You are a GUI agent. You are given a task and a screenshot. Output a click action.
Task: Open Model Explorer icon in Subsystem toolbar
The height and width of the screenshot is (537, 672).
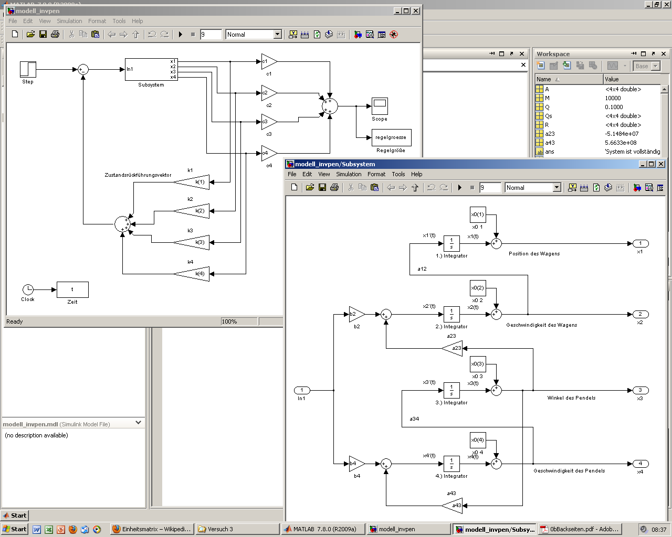pos(649,187)
